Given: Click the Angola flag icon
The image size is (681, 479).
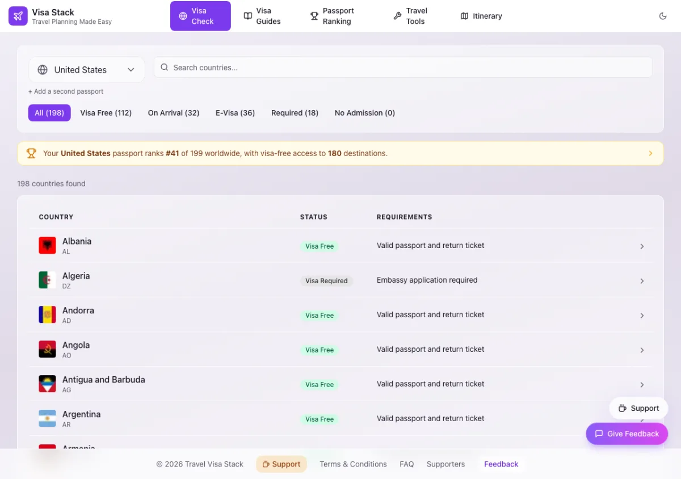Looking at the screenshot, I should click(47, 350).
